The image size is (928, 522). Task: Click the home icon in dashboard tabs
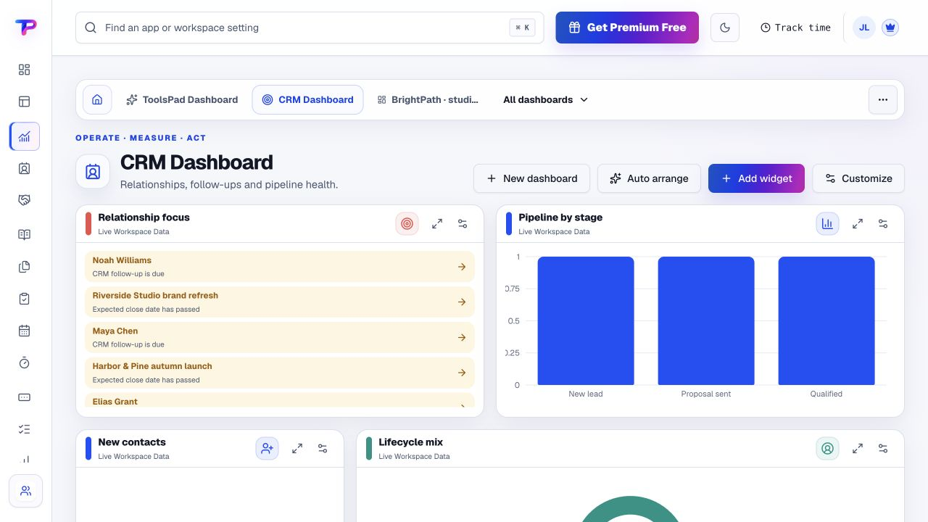(x=97, y=100)
